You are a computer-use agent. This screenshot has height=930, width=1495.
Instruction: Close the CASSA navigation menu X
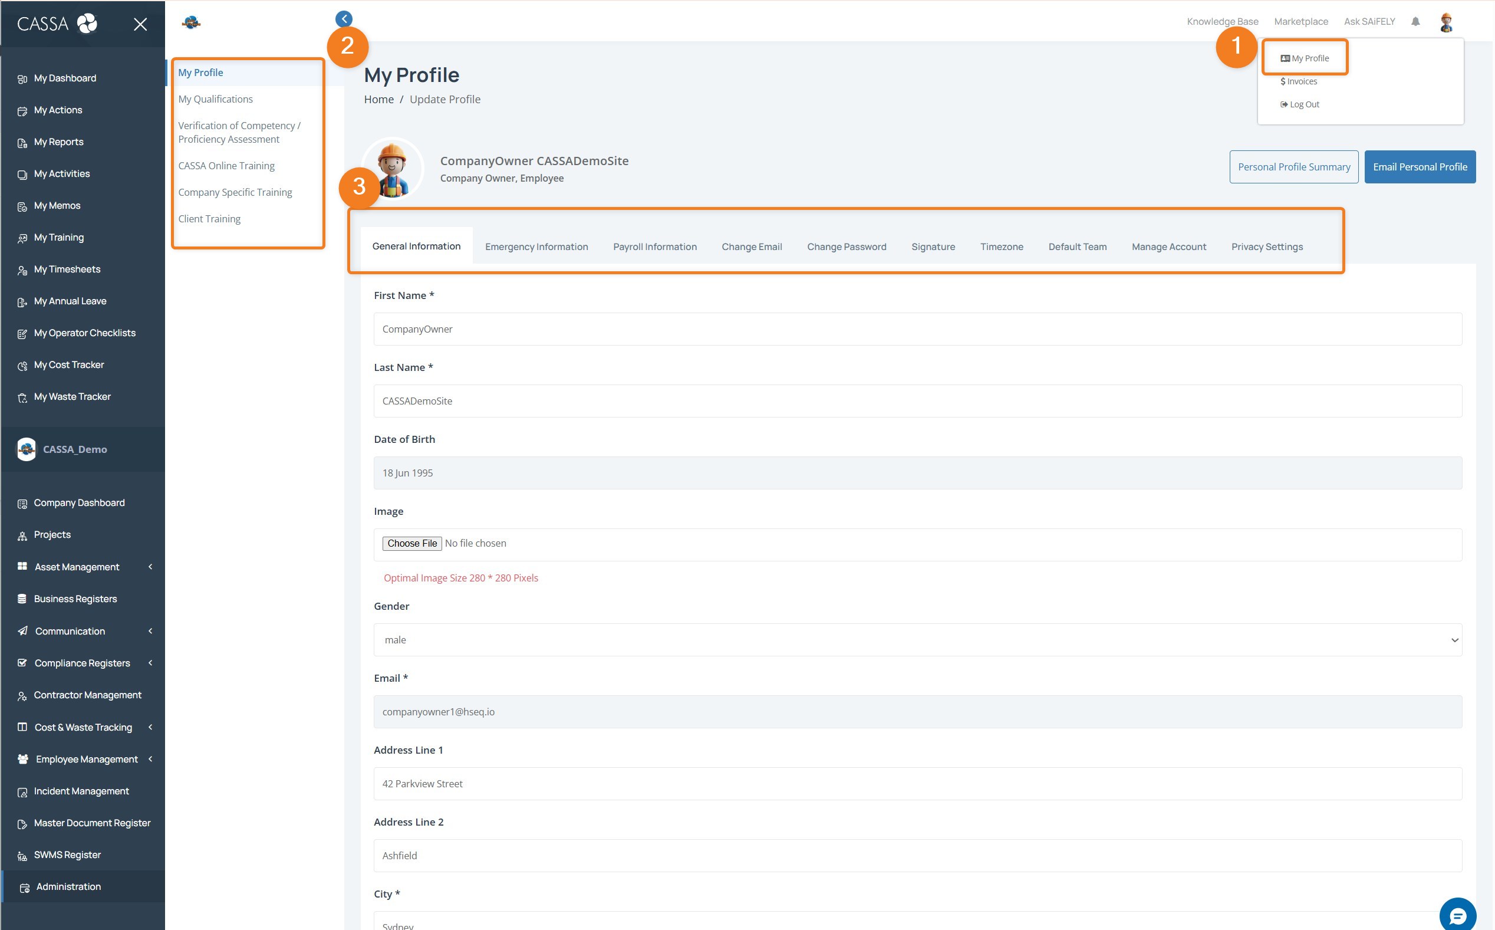click(x=140, y=24)
